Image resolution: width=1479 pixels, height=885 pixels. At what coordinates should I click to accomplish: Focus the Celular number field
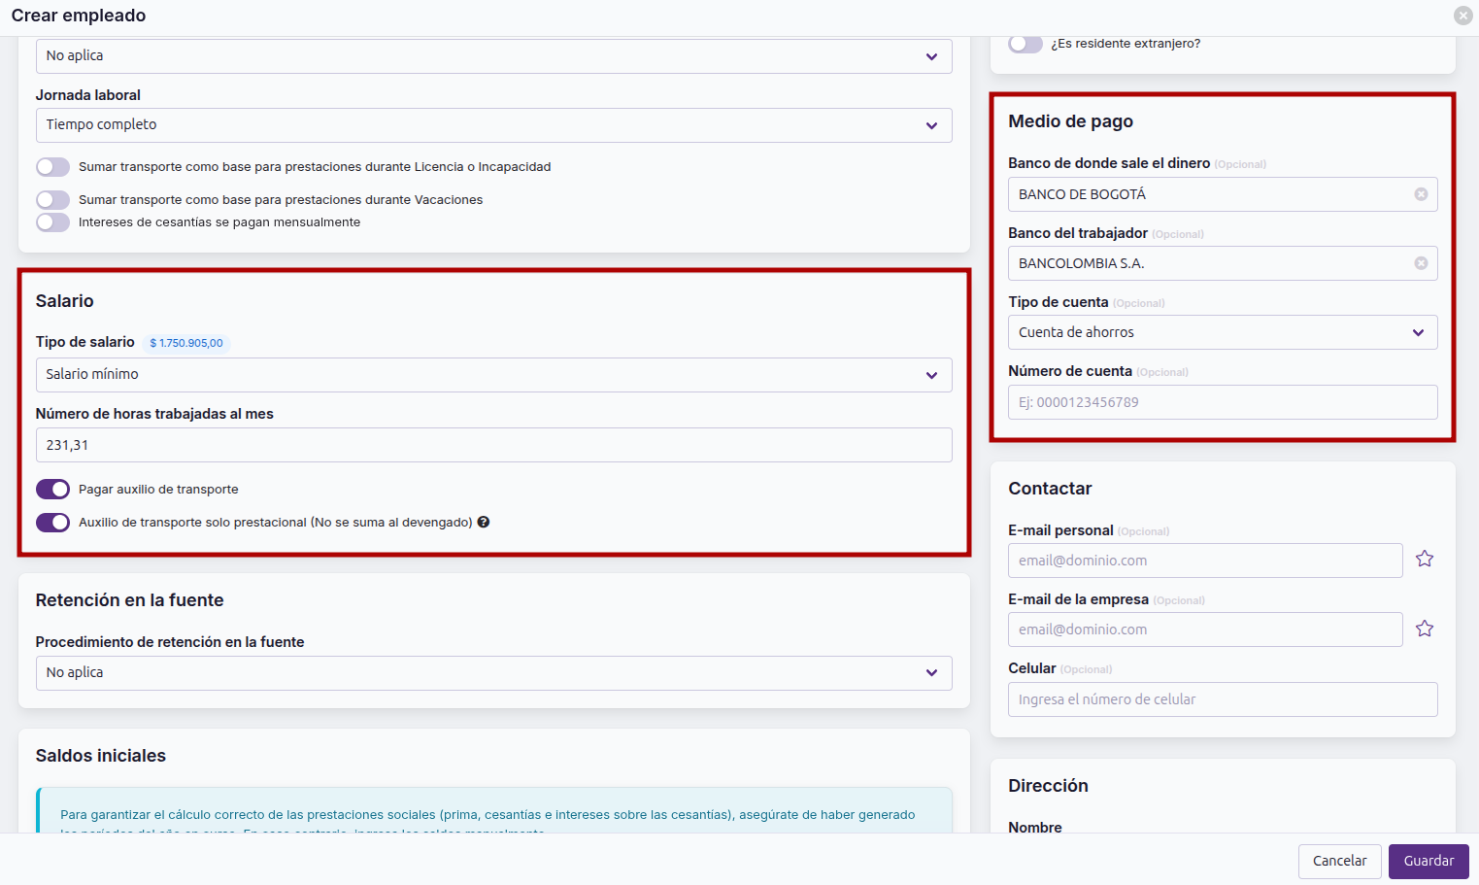pyautogui.click(x=1223, y=699)
